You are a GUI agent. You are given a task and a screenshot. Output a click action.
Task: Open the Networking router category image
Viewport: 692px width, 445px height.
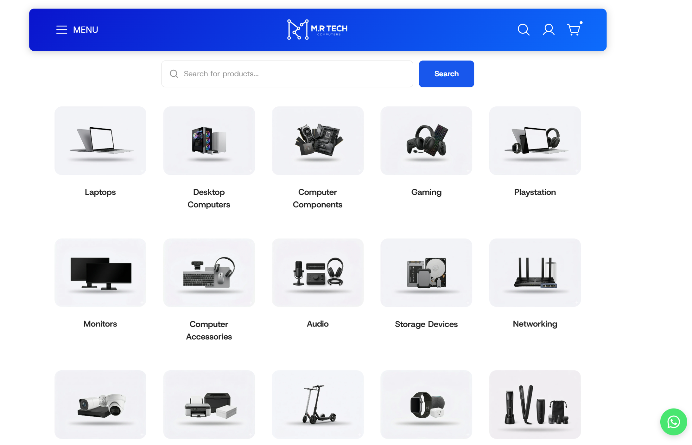pos(535,273)
